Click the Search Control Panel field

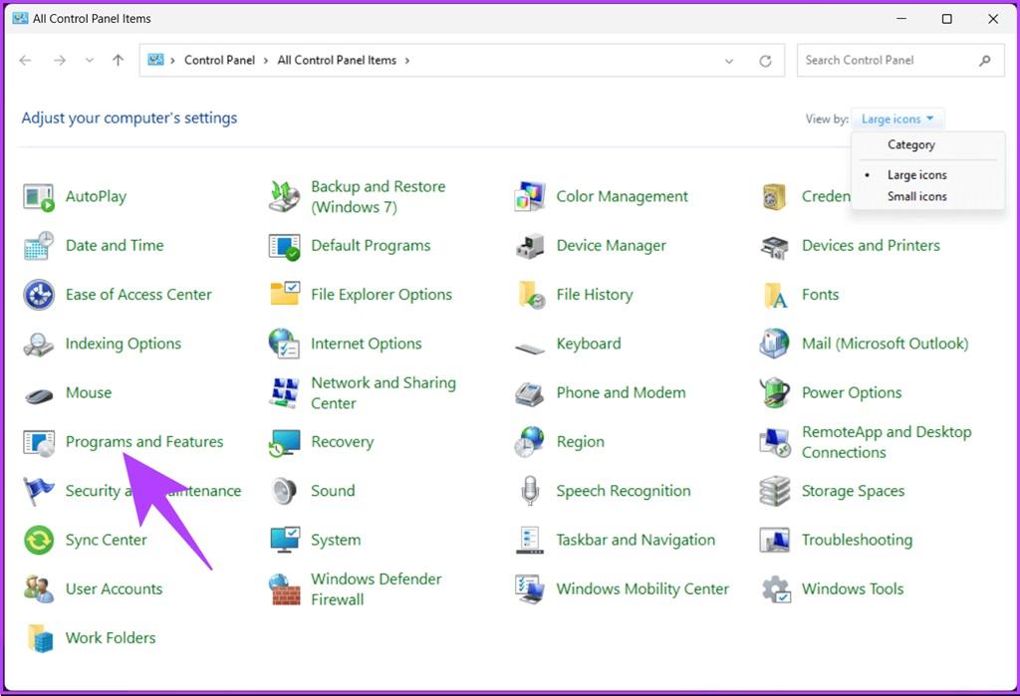pyautogui.click(x=900, y=61)
